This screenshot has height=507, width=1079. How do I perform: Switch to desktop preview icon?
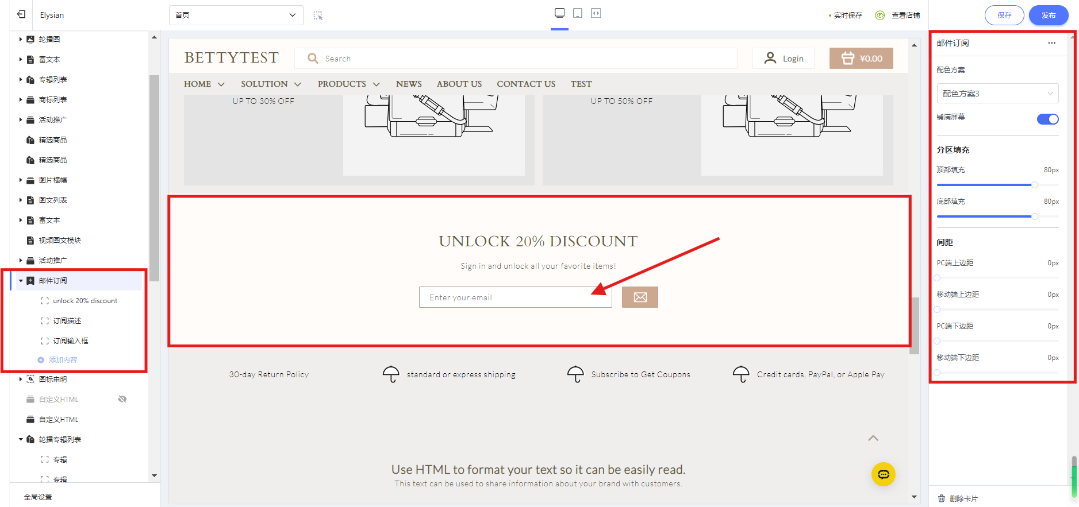click(x=559, y=13)
